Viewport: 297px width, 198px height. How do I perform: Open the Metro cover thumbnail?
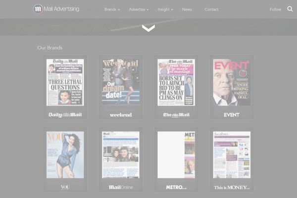[x=176, y=155]
